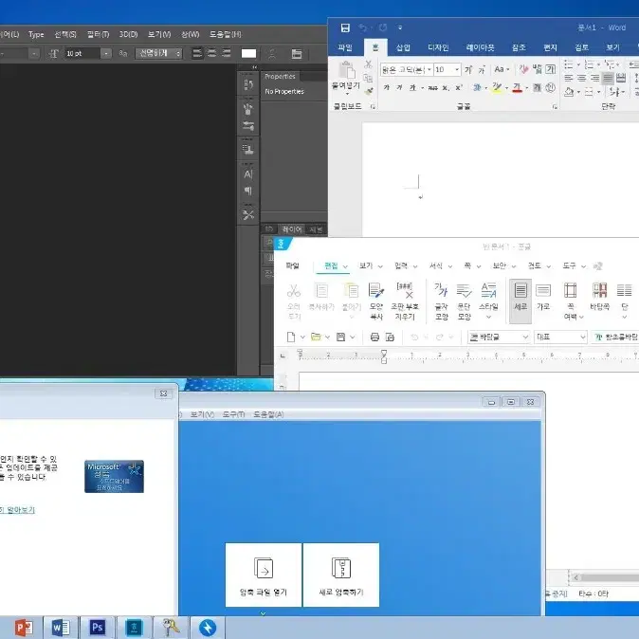Open Photoshop's font size dropdown arrow
The width and height of the screenshot is (639, 639).
pos(106,53)
